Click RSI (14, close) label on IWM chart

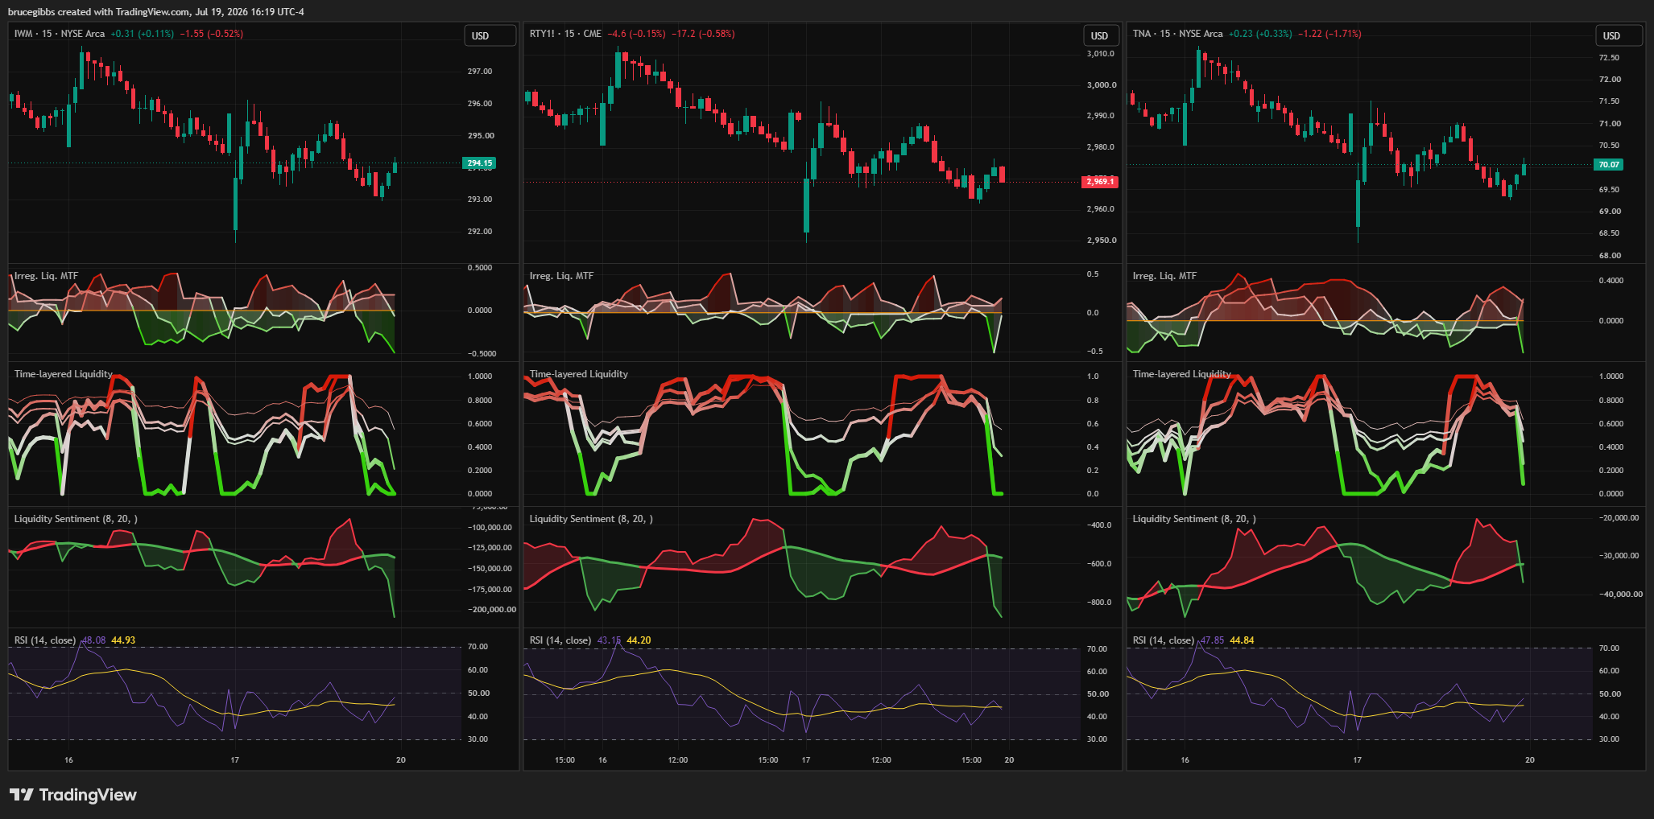pyautogui.click(x=45, y=640)
